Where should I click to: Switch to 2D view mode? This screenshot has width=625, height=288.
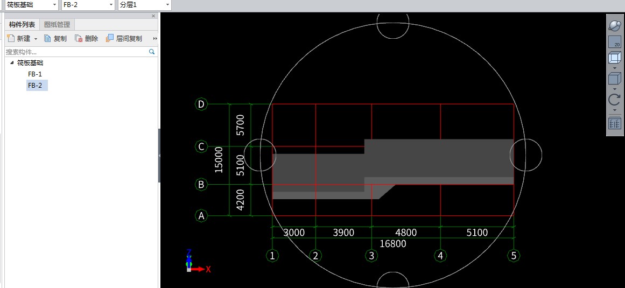coord(615,42)
